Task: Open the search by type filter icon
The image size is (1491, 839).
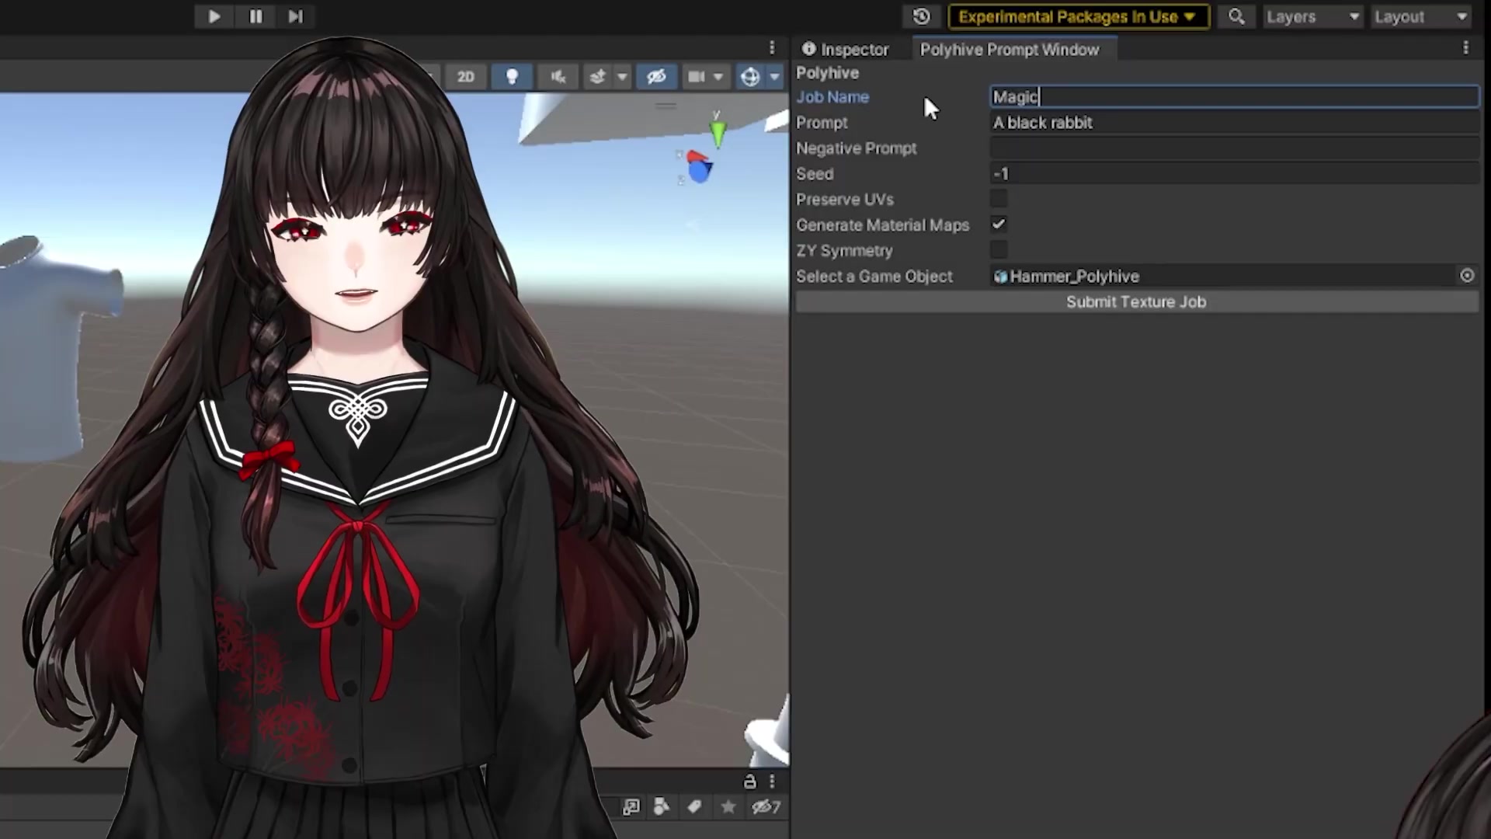Action: point(662,807)
